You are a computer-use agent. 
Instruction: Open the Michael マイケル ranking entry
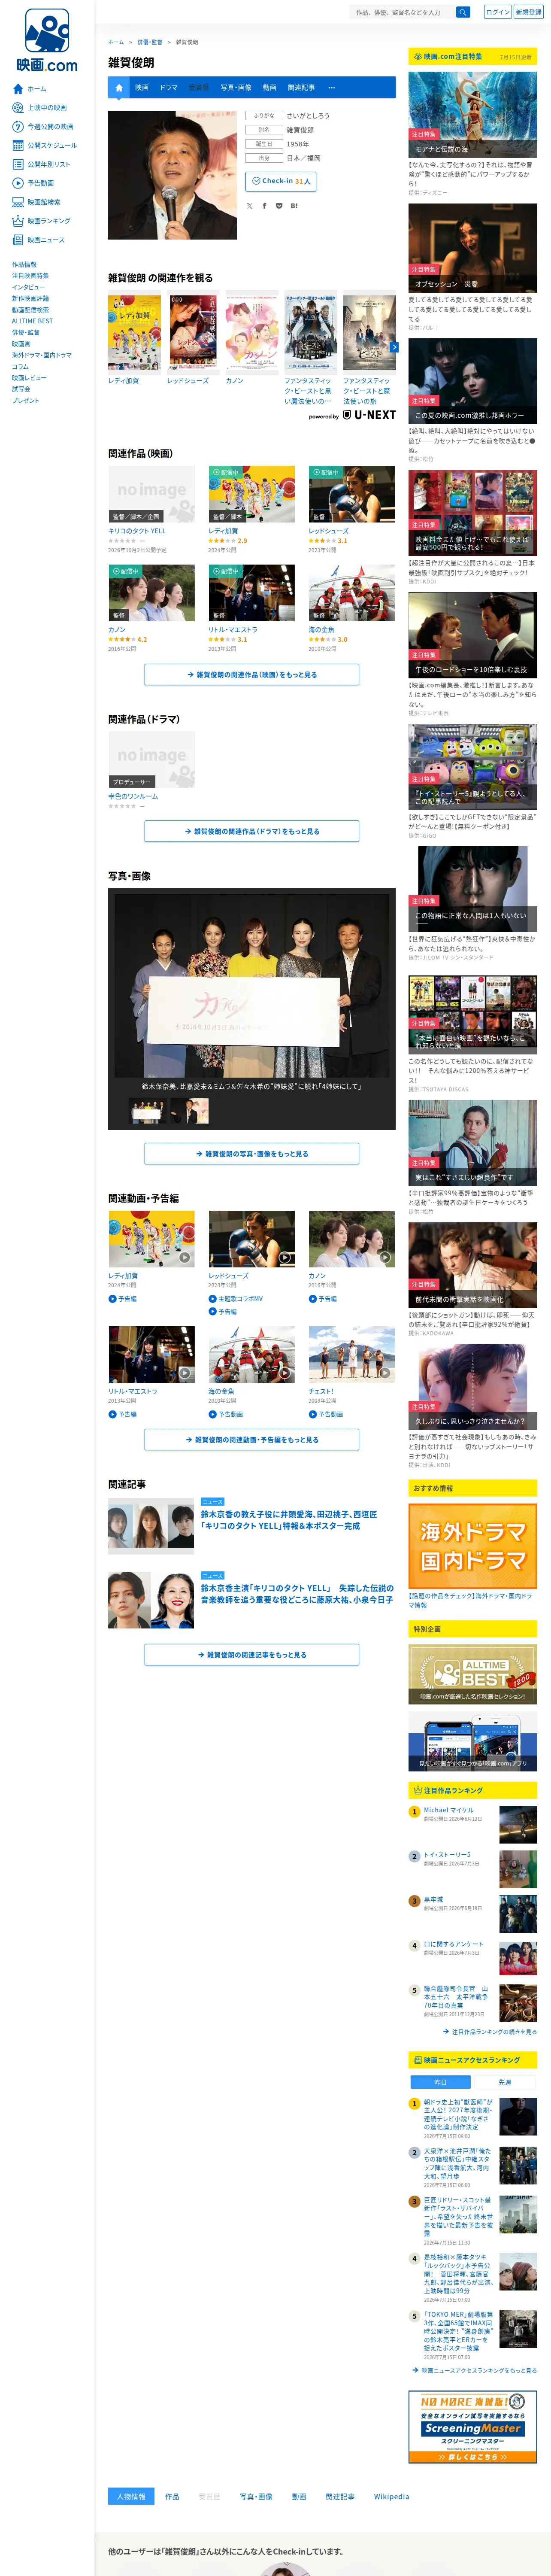pos(449,1810)
